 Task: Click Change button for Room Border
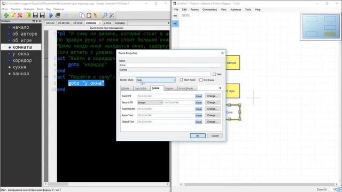213,109
